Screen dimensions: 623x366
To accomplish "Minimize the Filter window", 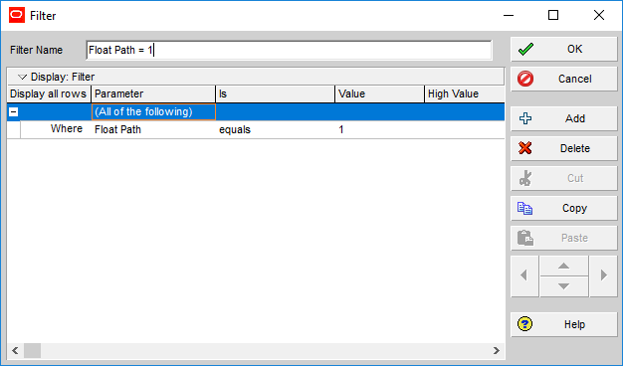I will pos(509,15).
